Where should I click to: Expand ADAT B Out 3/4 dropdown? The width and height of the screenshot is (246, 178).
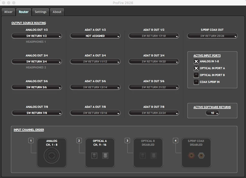154,62
